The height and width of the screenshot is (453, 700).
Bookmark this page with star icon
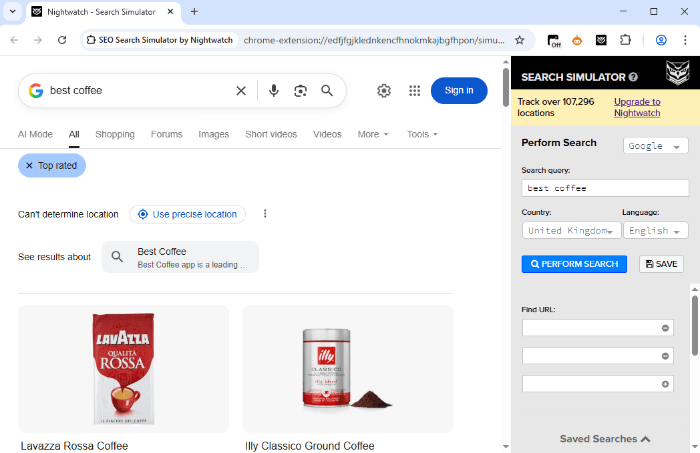point(520,40)
